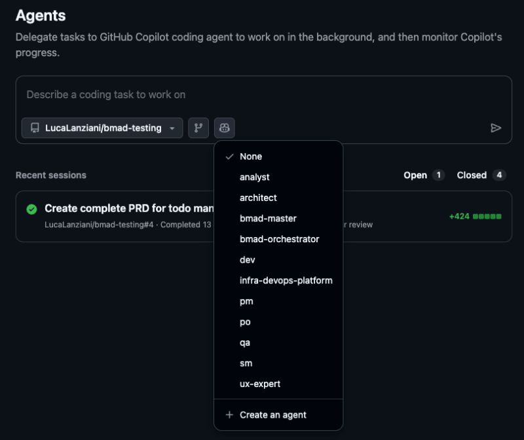
Task: Choose the architect agent
Action: (x=258, y=198)
